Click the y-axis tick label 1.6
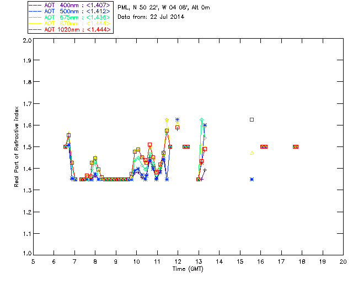This screenshot has height=283, width=353. (27, 125)
